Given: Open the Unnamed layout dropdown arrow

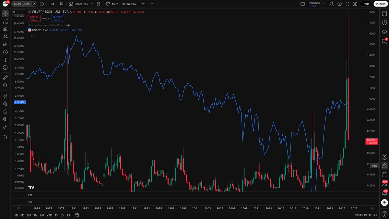Looking at the screenshot, I should 324,4.
